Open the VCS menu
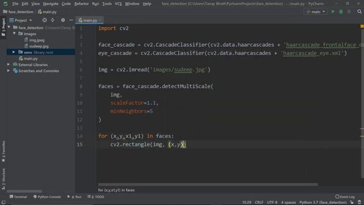The width and height of the screenshot is (364, 205). (118, 4)
